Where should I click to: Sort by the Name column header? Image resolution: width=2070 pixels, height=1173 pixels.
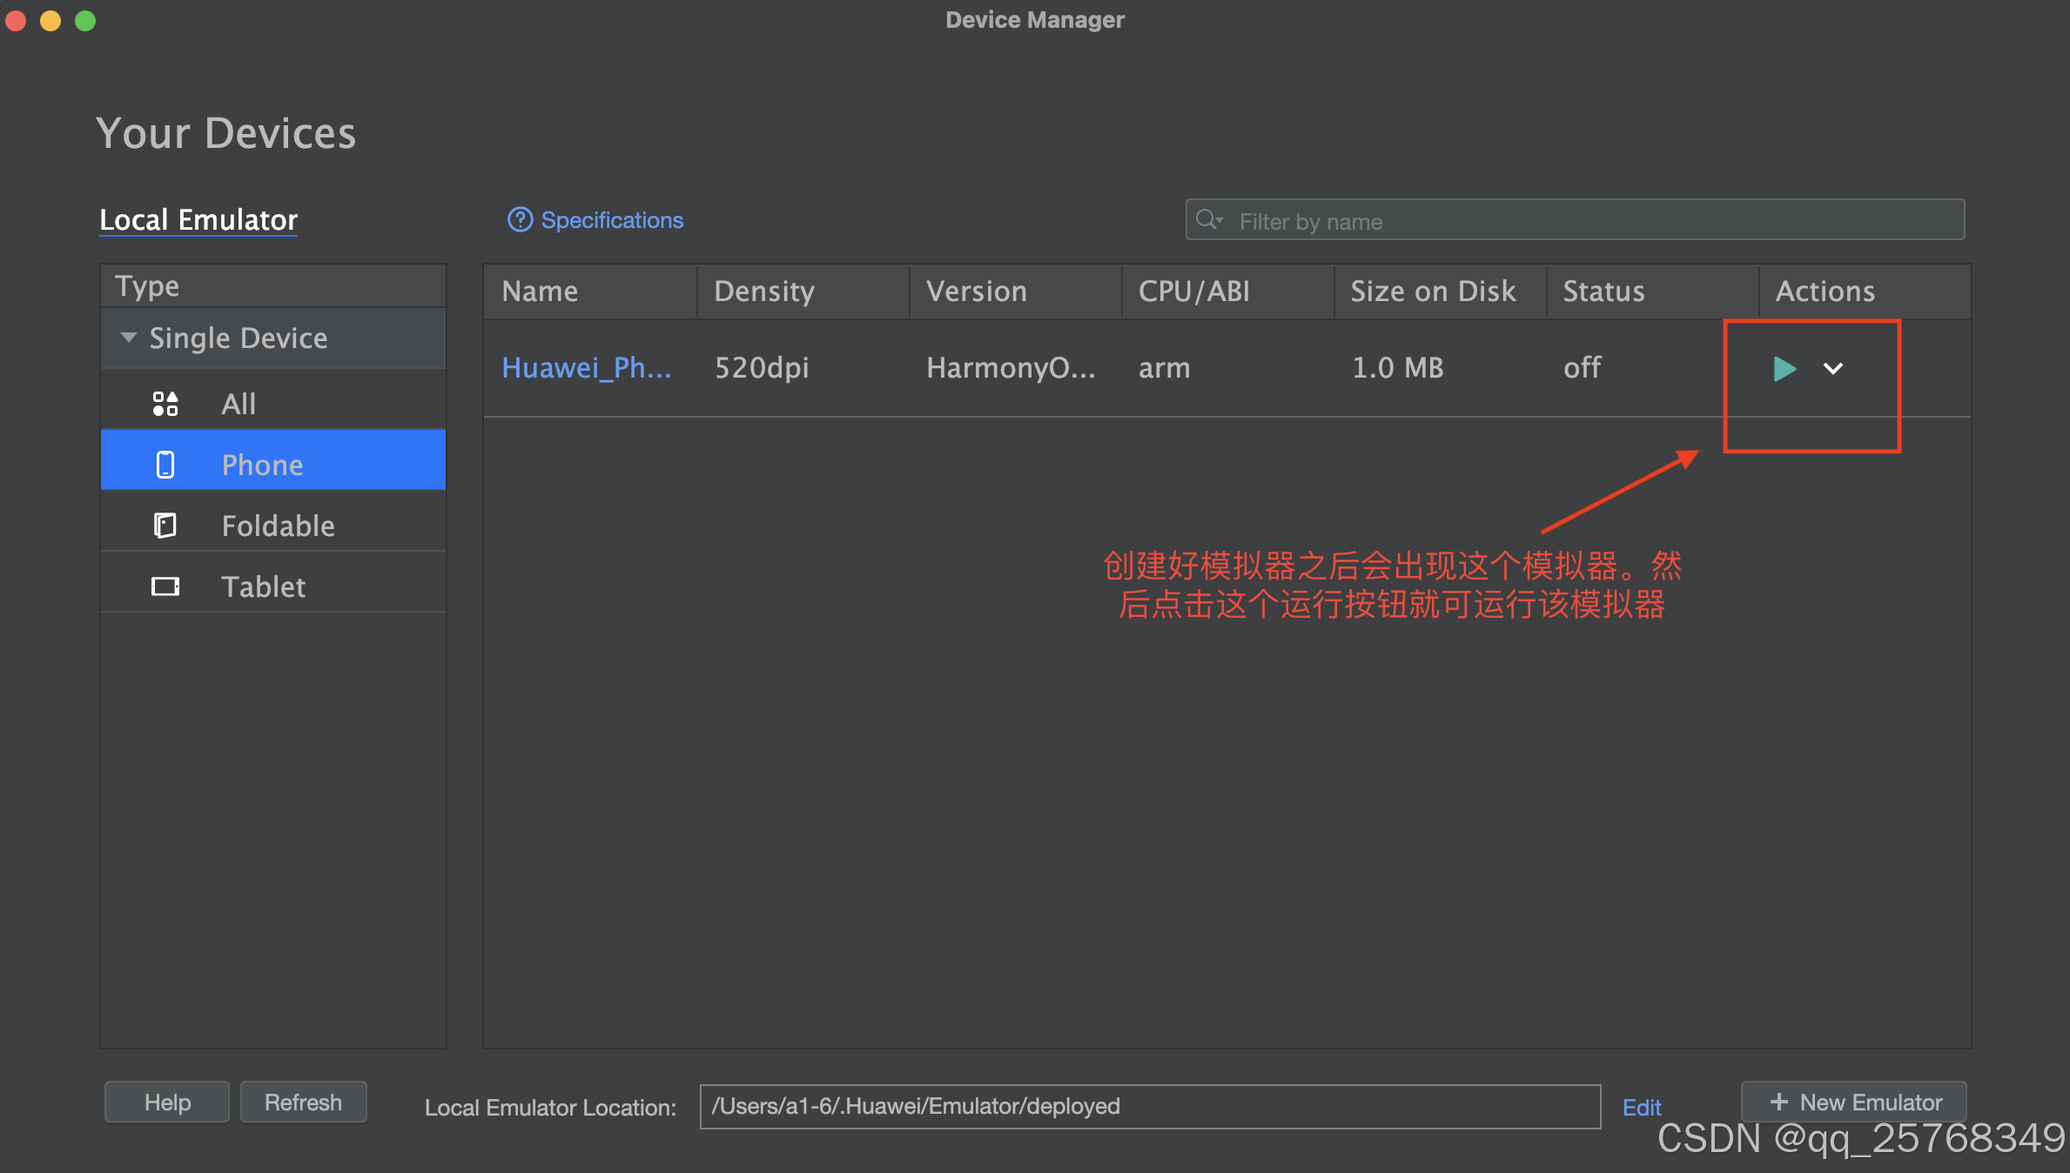pos(540,292)
